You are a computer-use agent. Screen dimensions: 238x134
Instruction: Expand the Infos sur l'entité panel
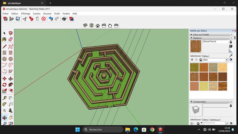[191, 35]
